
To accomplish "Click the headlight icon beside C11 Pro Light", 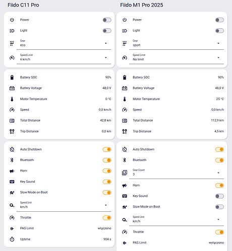I will tap(12, 31).
